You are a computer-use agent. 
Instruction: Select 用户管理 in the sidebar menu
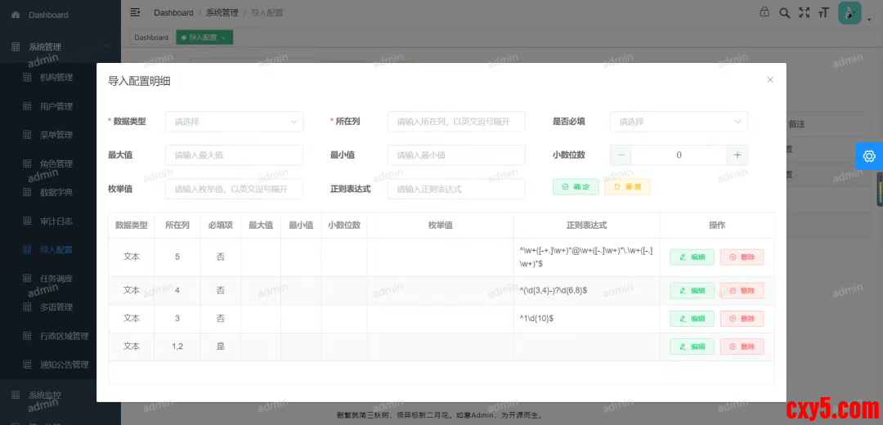click(56, 106)
